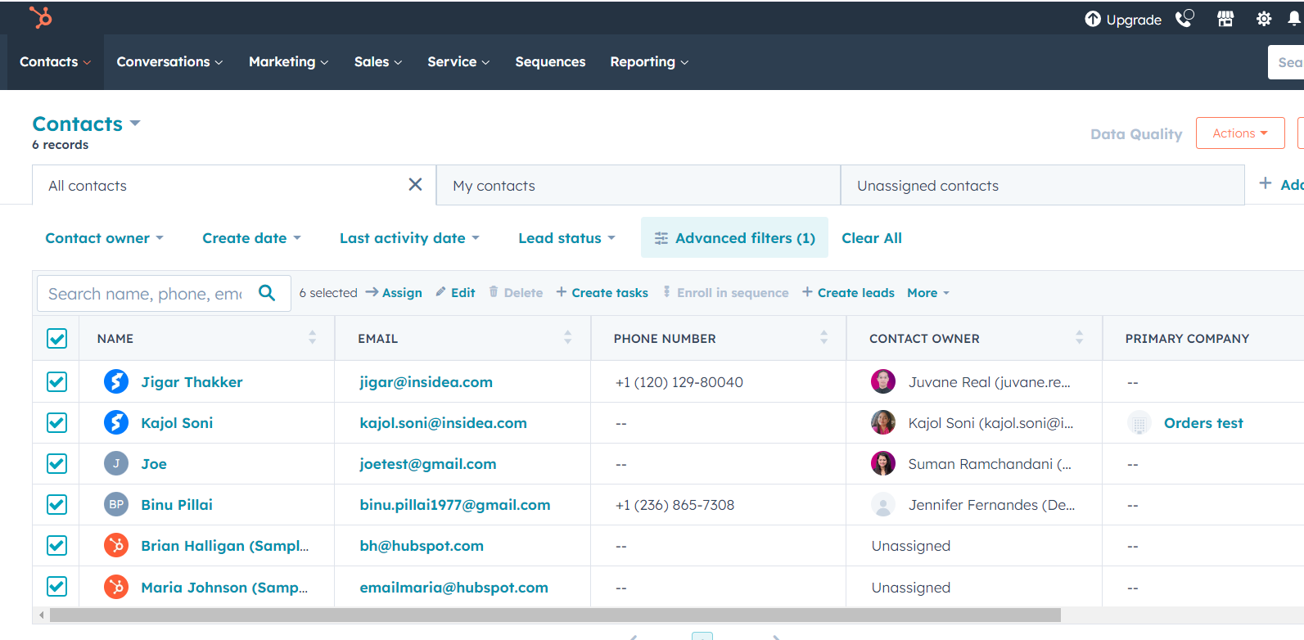Open the notifications bell icon
Image resolution: width=1304 pixels, height=640 pixels.
(x=1294, y=19)
